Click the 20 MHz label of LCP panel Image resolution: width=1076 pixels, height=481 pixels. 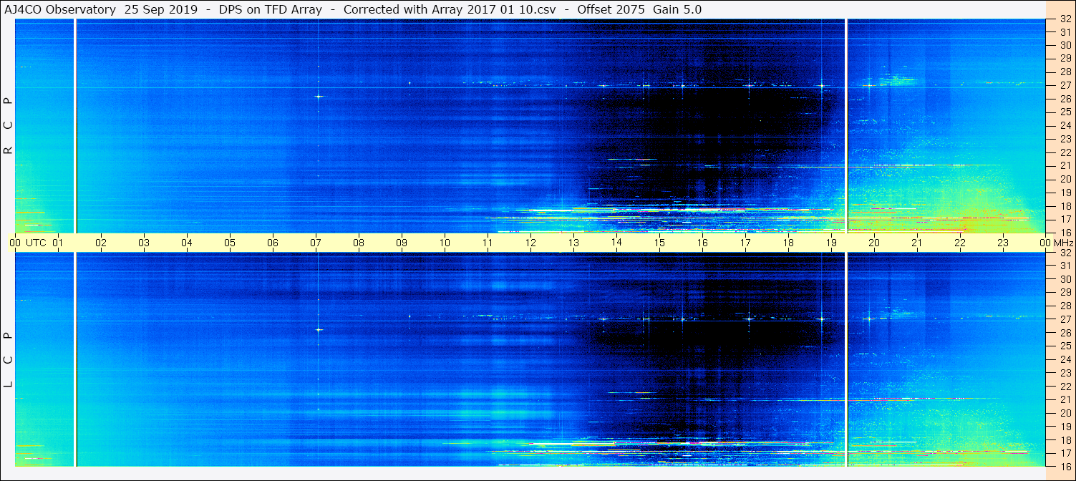1065,413
